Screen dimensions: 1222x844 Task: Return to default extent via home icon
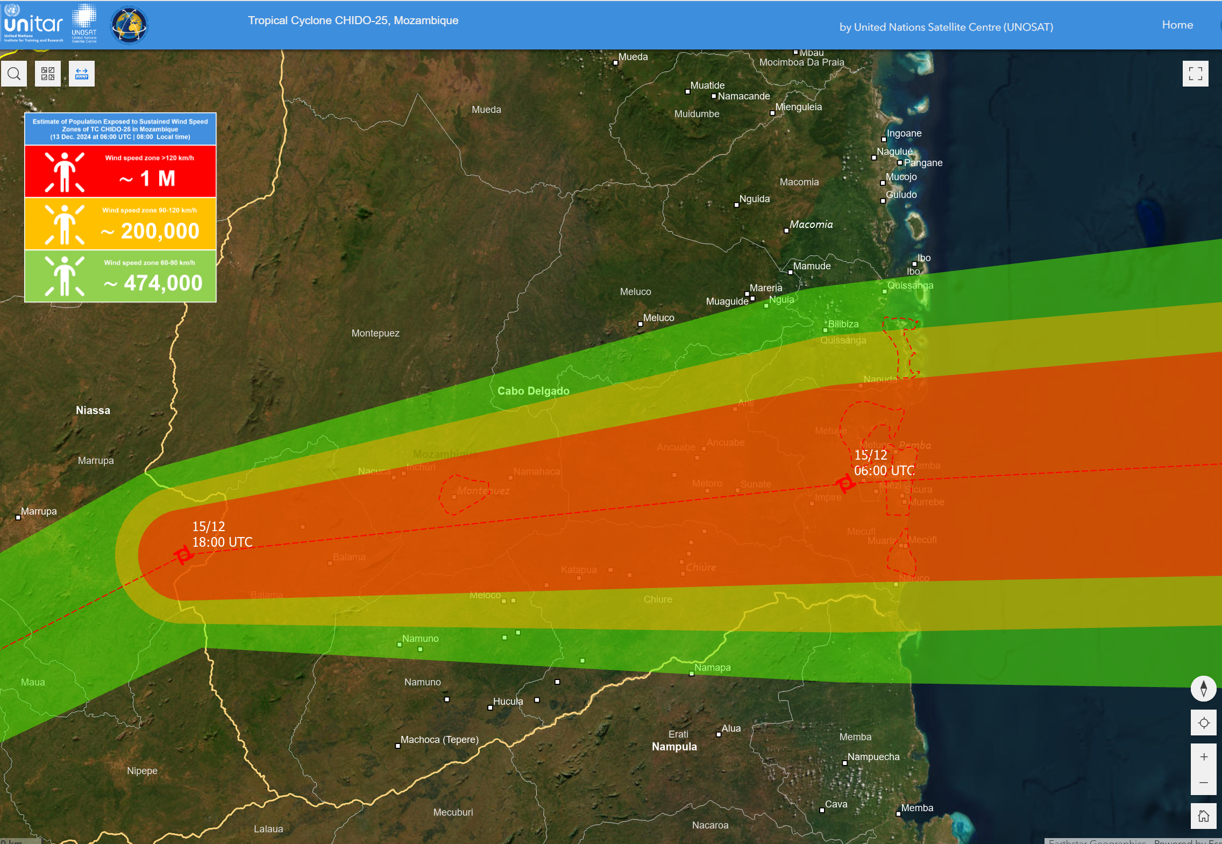[x=1204, y=816]
